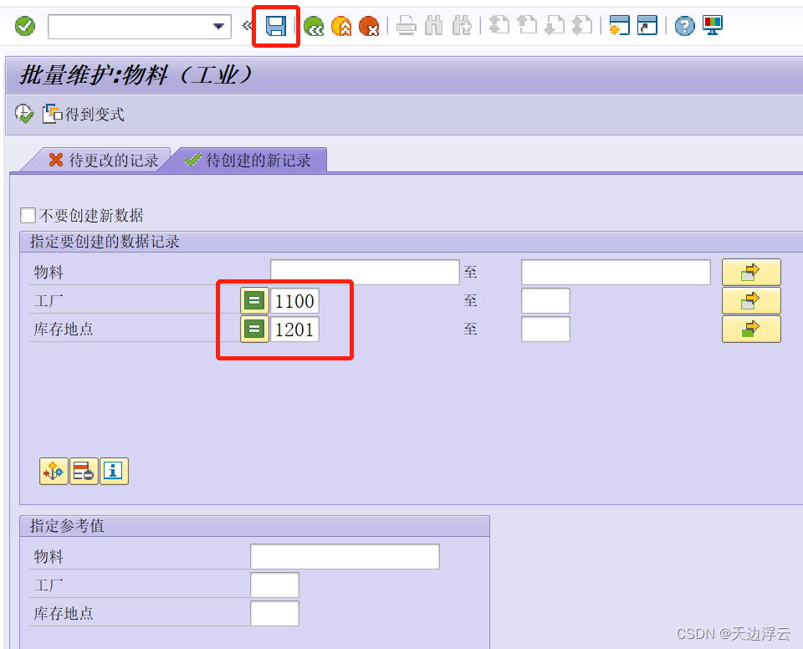
Task: Click the green Back arrow icon
Action: [315, 25]
